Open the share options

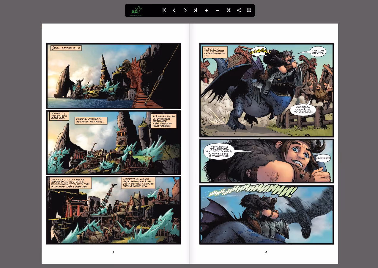[x=239, y=10]
